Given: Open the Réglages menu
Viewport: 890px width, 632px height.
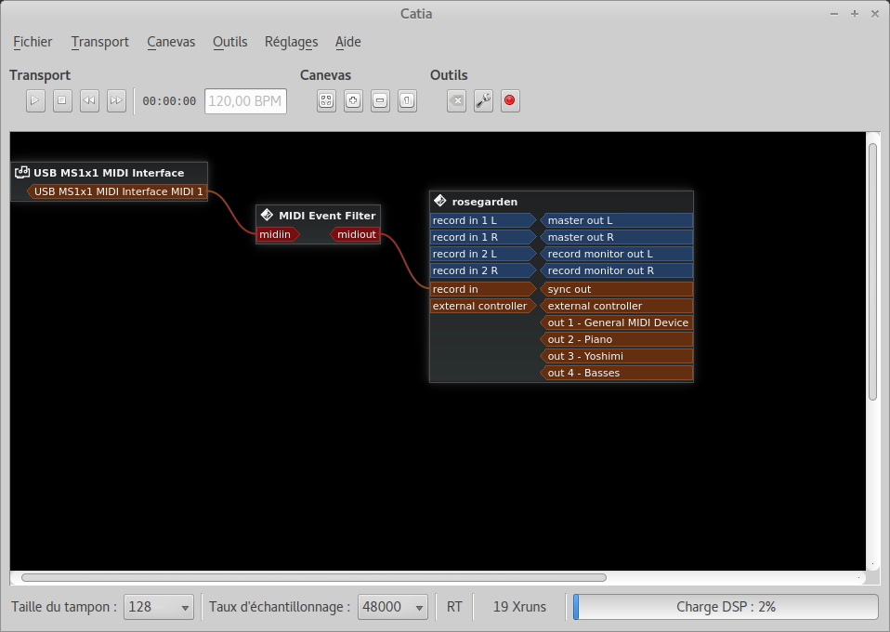Looking at the screenshot, I should pos(291,42).
